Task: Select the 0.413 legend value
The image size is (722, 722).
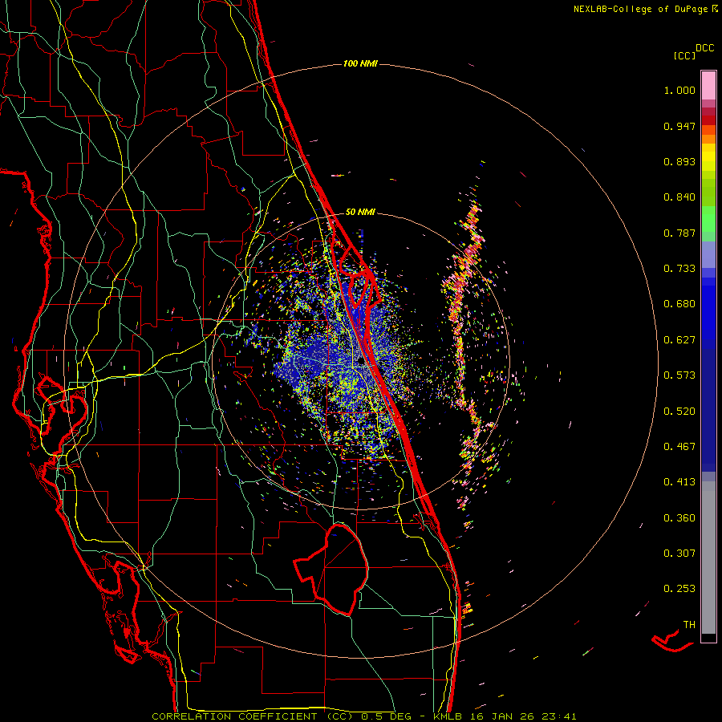Action: [679, 482]
